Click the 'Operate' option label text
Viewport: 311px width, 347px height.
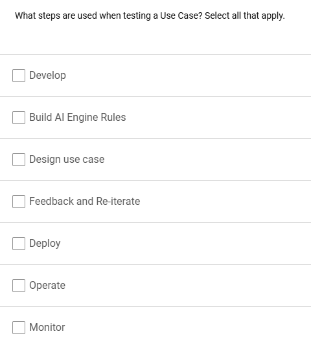tap(47, 286)
